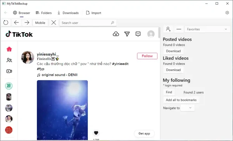Play the blue underwater video

point(62,110)
